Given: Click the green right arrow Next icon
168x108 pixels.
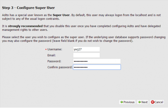Looking at the screenshot, I should tap(140, 102).
